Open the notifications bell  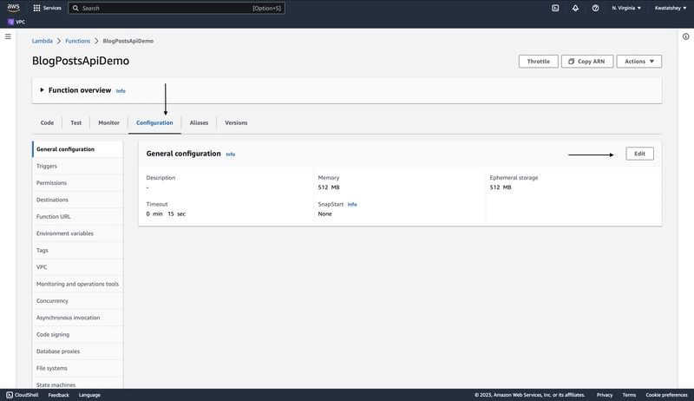click(x=575, y=8)
